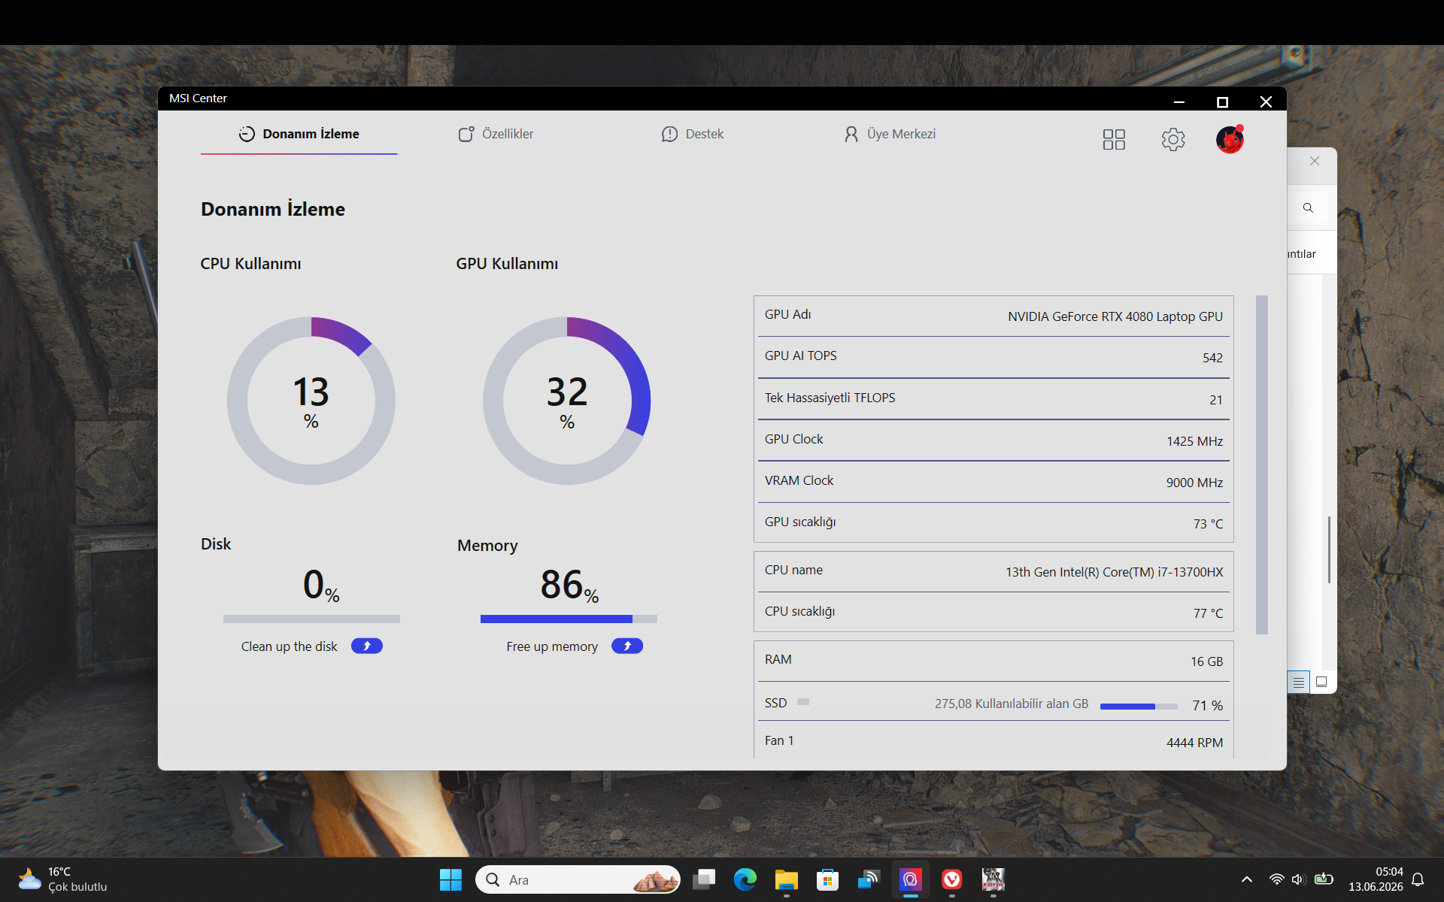Open the MSI Center apps grid icon

[1114, 139]
